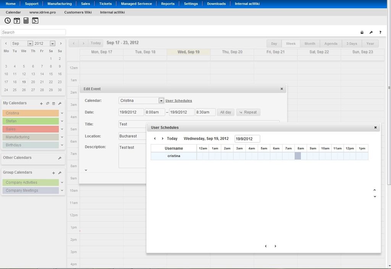Click the clock icon in the toolbar
391x269 pixels.
pos(8,21)
